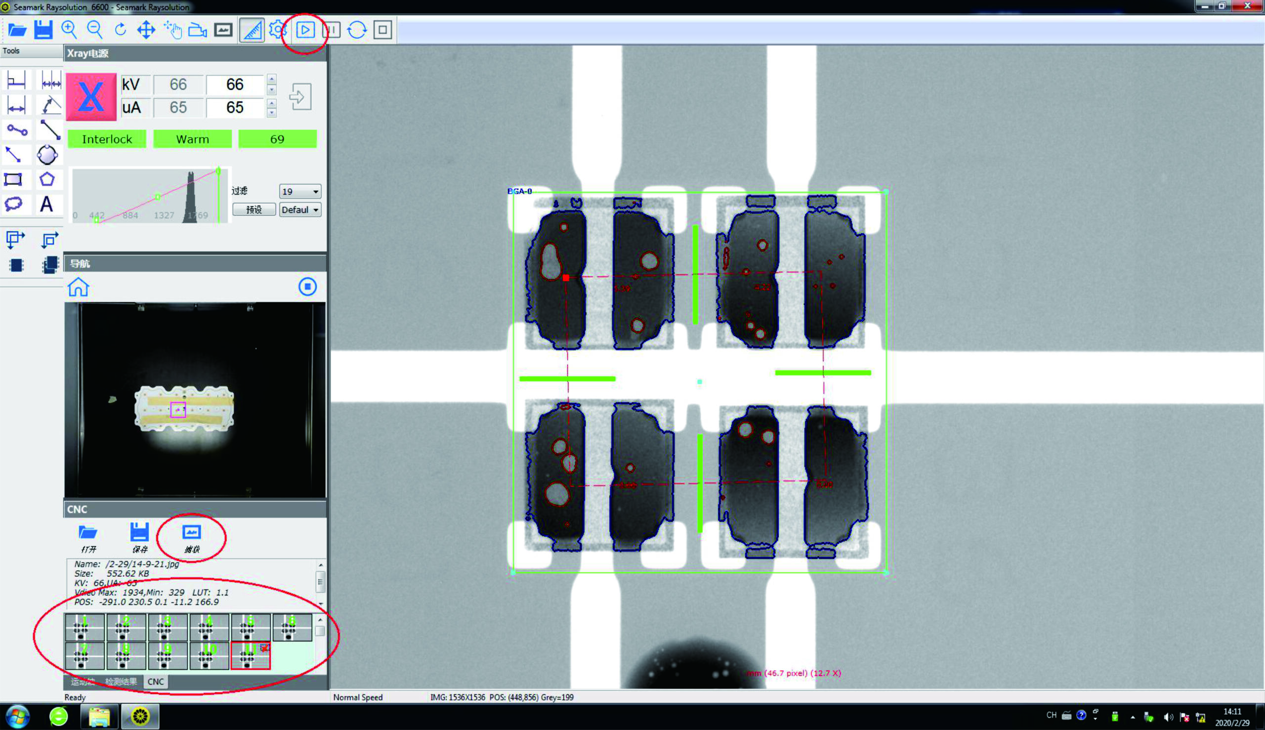The image size is (1265, 730).
Task: Increase the kV value with up arrow
Action: 272,79
